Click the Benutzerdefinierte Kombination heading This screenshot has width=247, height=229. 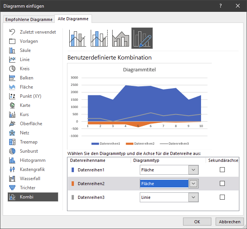[x=110, y=58]
